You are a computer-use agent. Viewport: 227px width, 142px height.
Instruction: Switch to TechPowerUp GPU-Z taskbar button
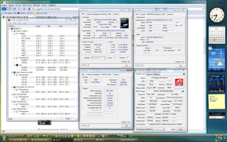(x=40, y=140)
